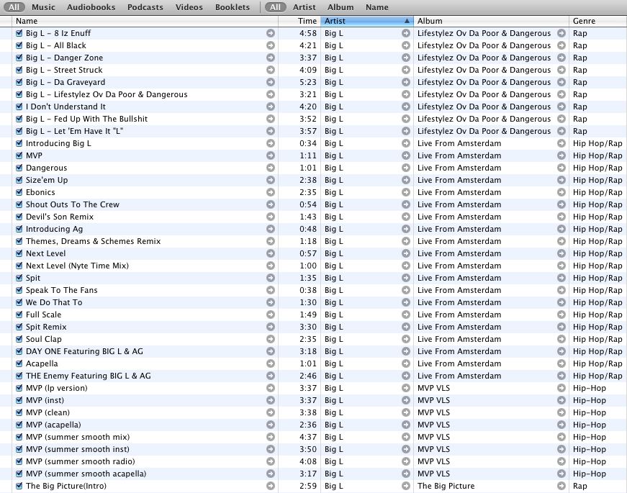The image size is (627, 493).
Task: Toggle checkbox for Themes, Dreams & Schemes Remix
Action: point(19,241)
